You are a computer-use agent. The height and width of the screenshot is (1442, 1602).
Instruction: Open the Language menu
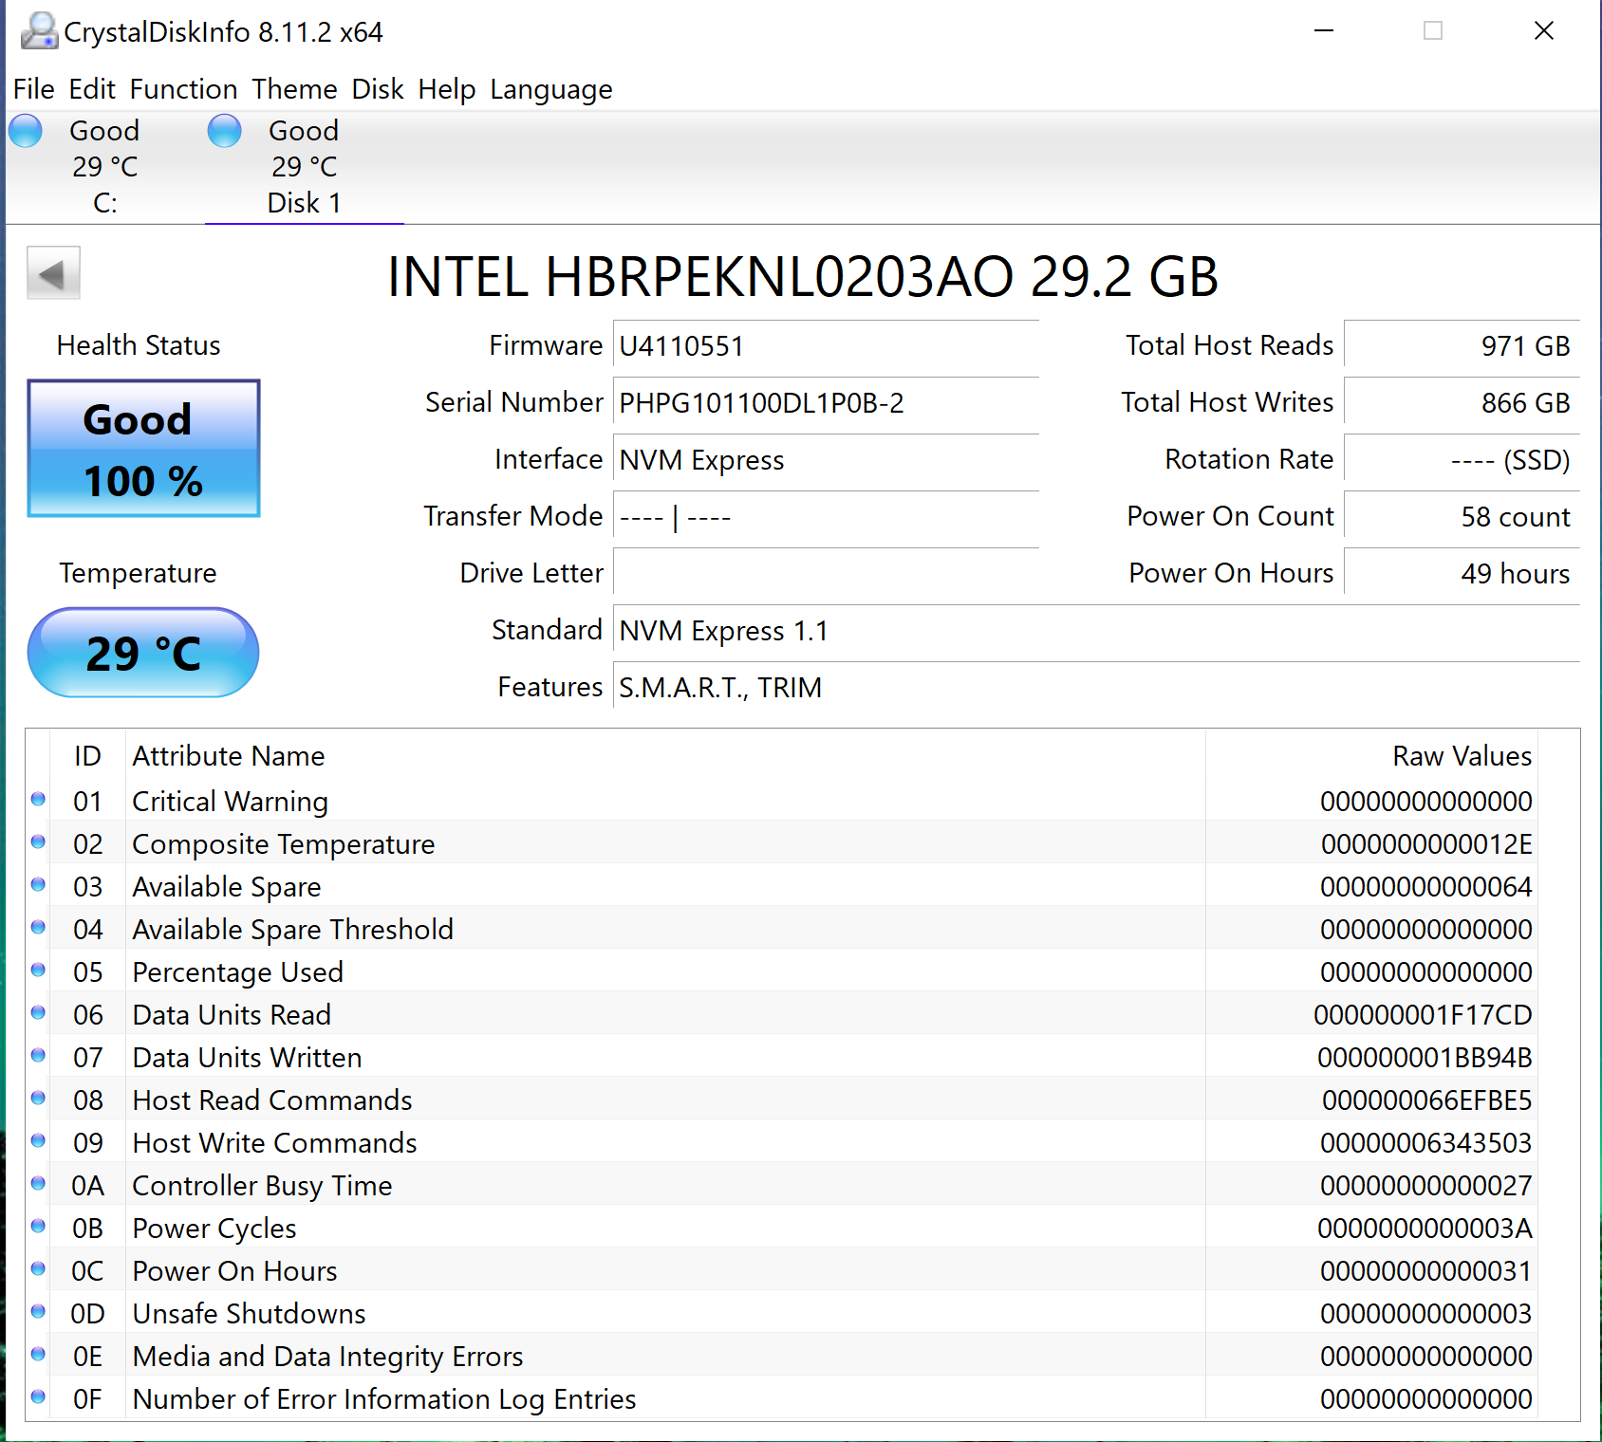pos(550,89)
